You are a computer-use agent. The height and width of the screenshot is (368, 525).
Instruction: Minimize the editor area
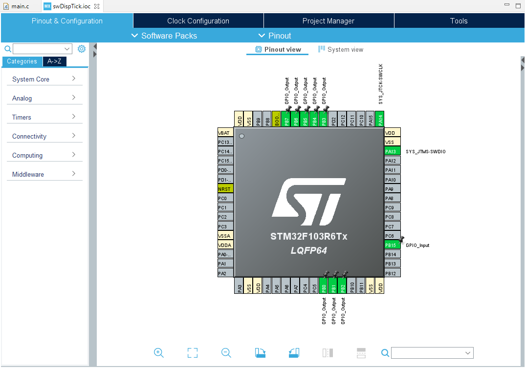coord(507,5)
